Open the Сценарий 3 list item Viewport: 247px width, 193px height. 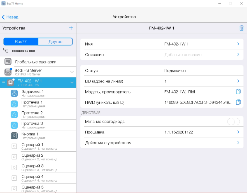coord(32,168)
